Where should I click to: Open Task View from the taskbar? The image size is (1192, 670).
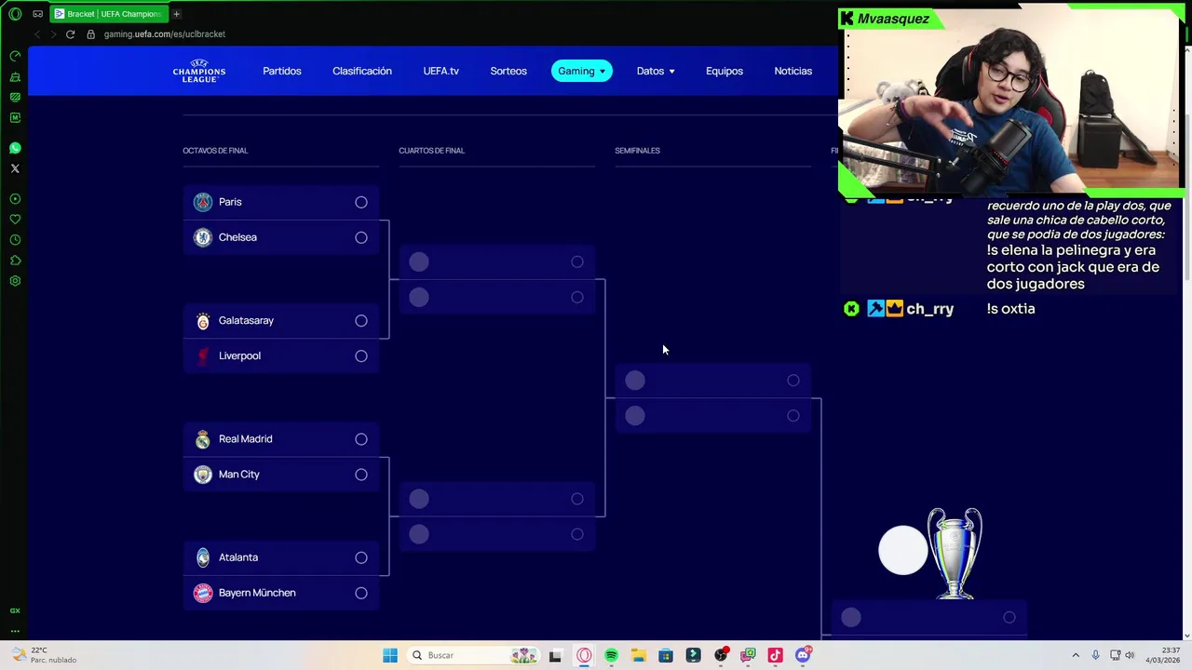555,655
